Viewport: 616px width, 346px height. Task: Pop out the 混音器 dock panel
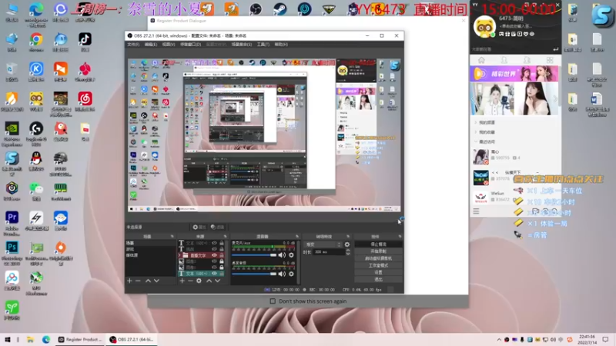pyautogui.click(x=297, y=237)
